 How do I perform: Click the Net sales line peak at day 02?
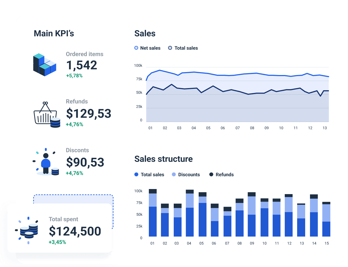click(x=159, y=70)
